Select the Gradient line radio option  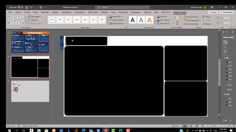pos(227,106)
